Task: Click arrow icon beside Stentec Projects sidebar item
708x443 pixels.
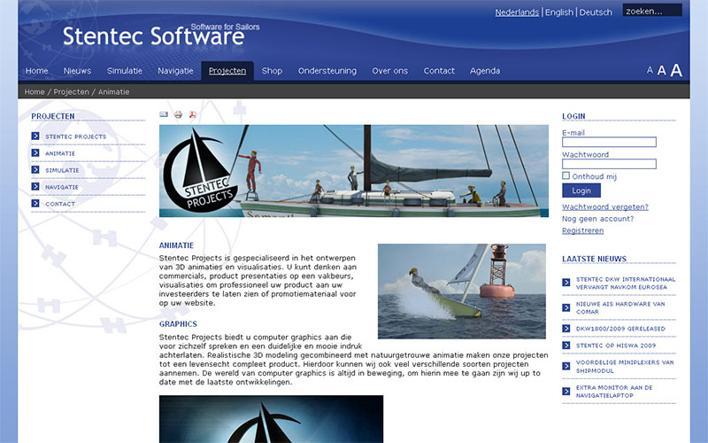Action: (x=35, y=136)
